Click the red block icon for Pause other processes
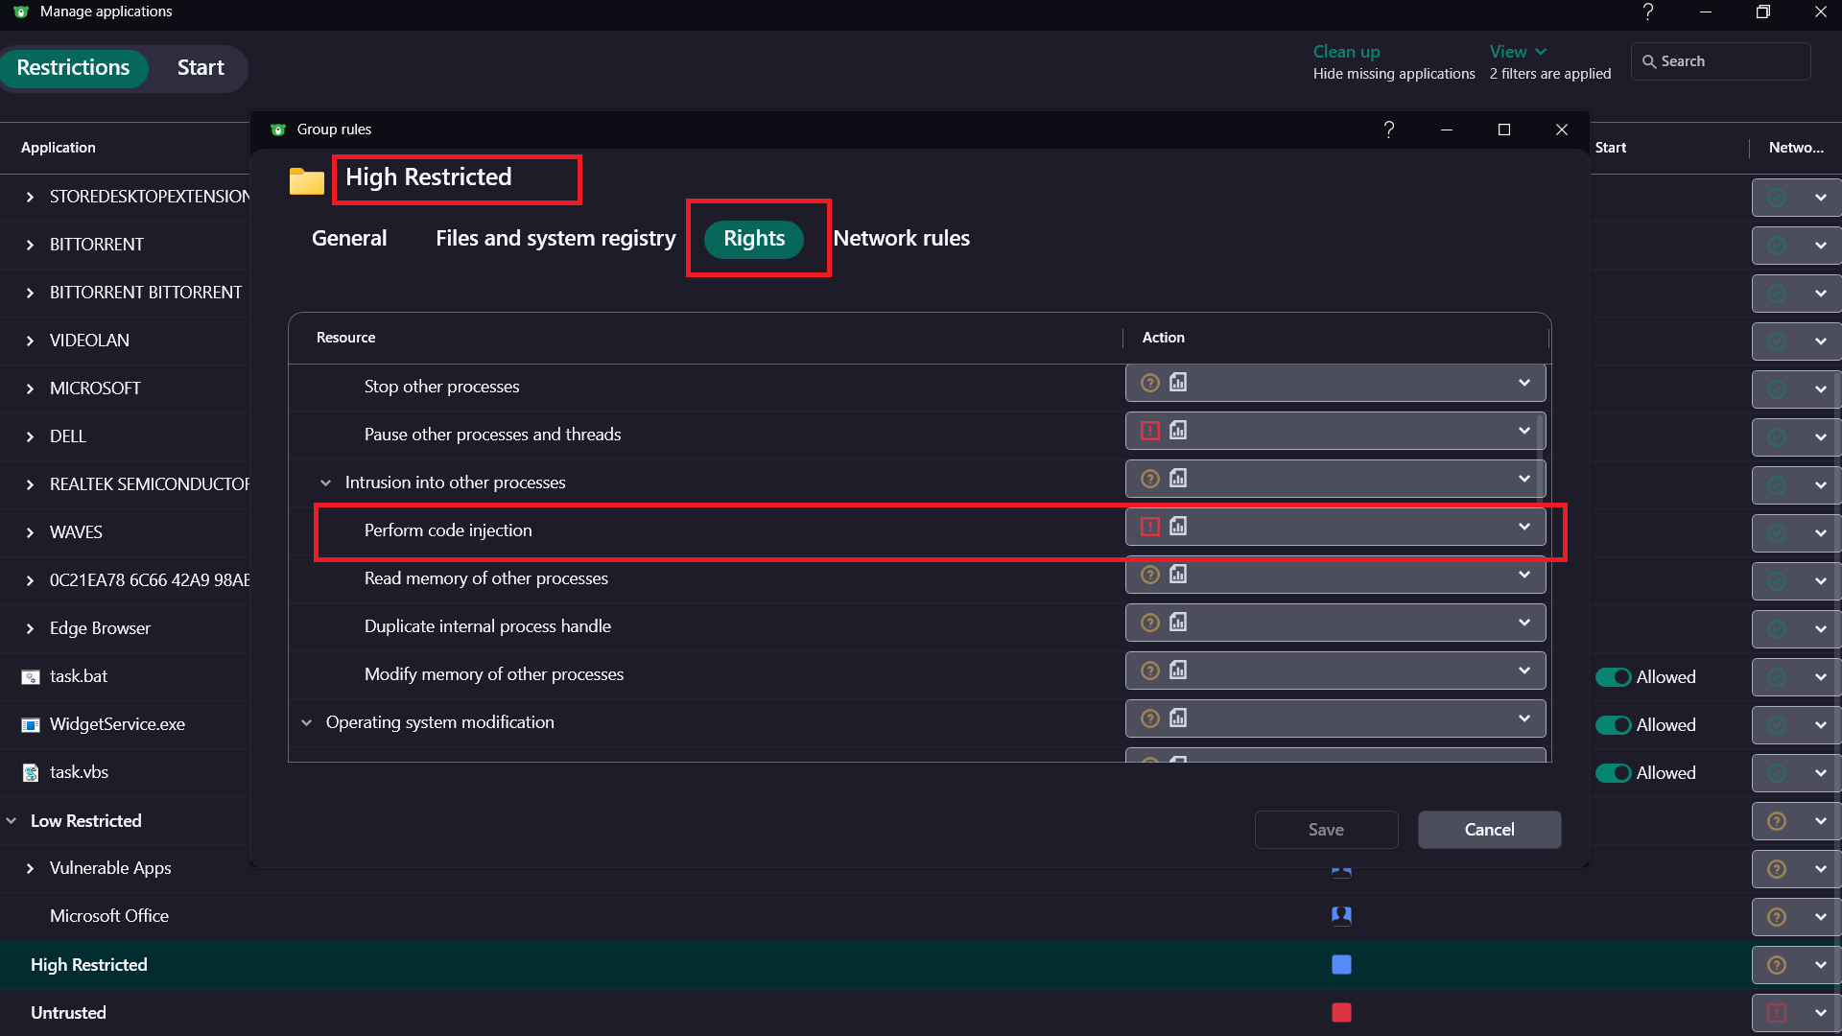The width and height of the screenshot is (1842, 1036). [x=1149, y=431]
